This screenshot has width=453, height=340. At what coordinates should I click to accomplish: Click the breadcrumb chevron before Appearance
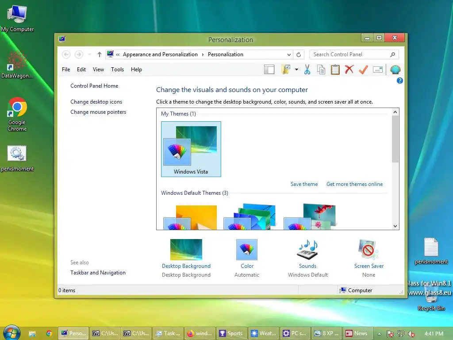pyautogui.click(x=118, y=54)
